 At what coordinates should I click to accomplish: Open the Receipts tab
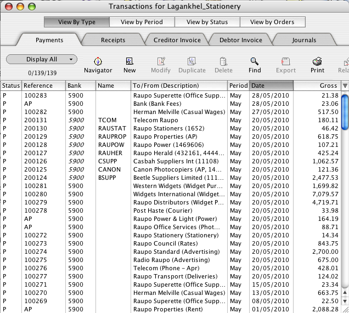point(113,40)
